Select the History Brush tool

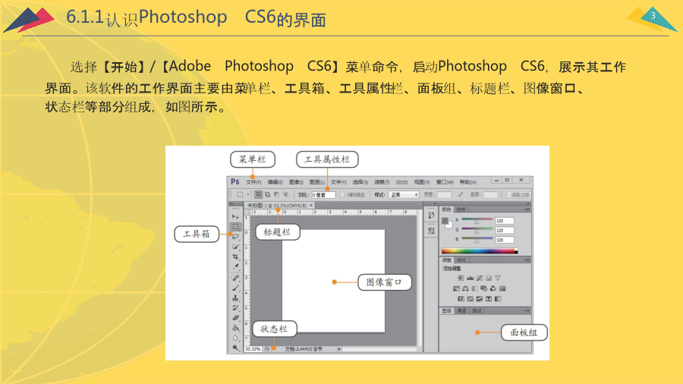pos(236,308)
